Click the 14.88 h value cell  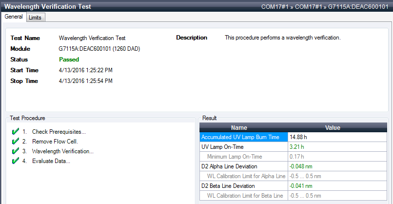(x=298, y=137)
